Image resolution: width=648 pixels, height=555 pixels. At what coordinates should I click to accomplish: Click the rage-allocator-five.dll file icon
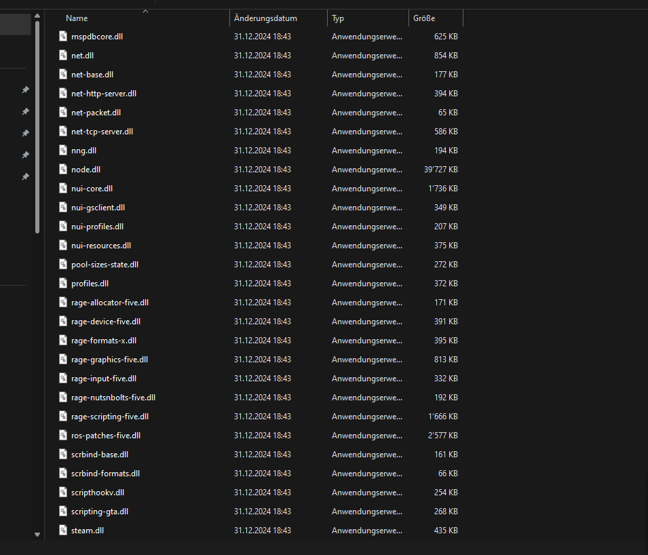coord(63,303)
